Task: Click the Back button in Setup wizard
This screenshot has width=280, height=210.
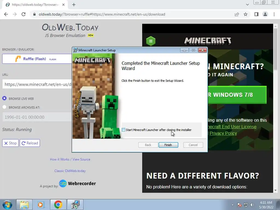Action: [x=148, y=145]
